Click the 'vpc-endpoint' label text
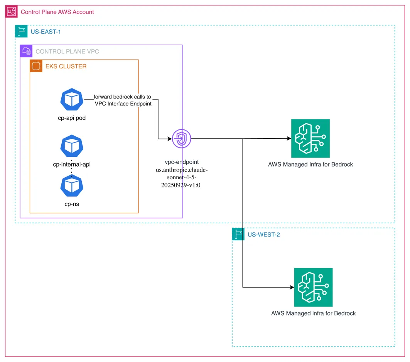Screen dimensions: 410x362 tap(182, 162)
